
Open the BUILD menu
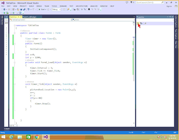click(32, 6)
